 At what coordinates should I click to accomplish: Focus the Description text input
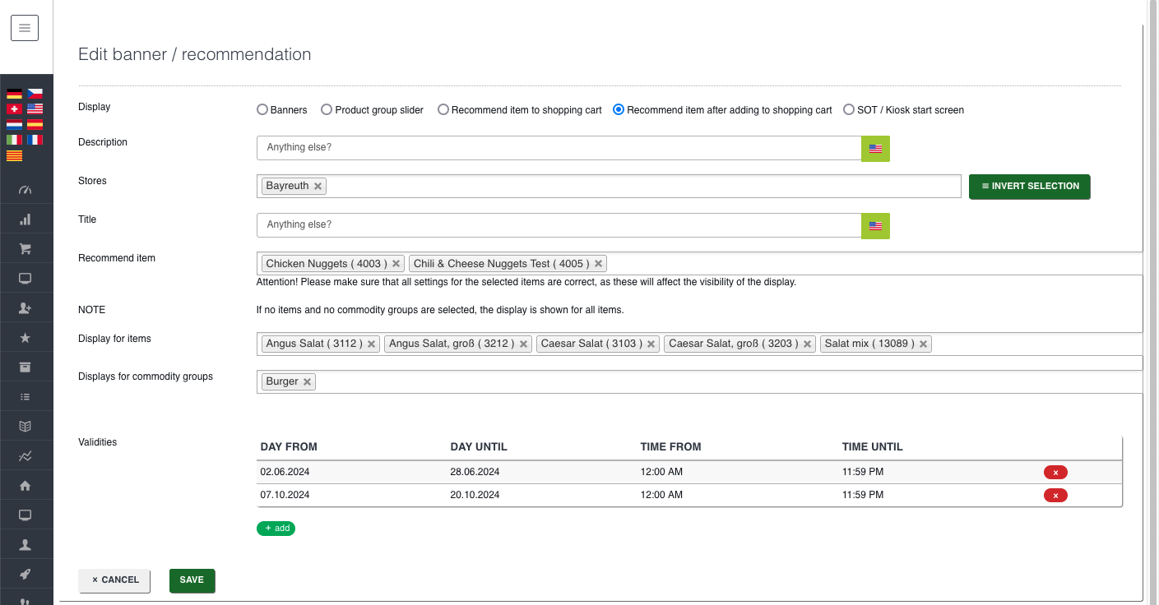[559, 148]
